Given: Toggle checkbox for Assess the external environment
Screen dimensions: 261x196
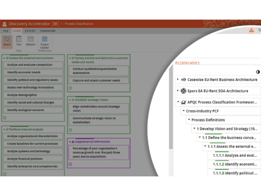Looking at the screenshot, I should click(7, 57).
